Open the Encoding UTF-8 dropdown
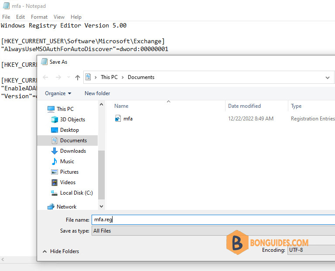 click(x=311, y=250)
